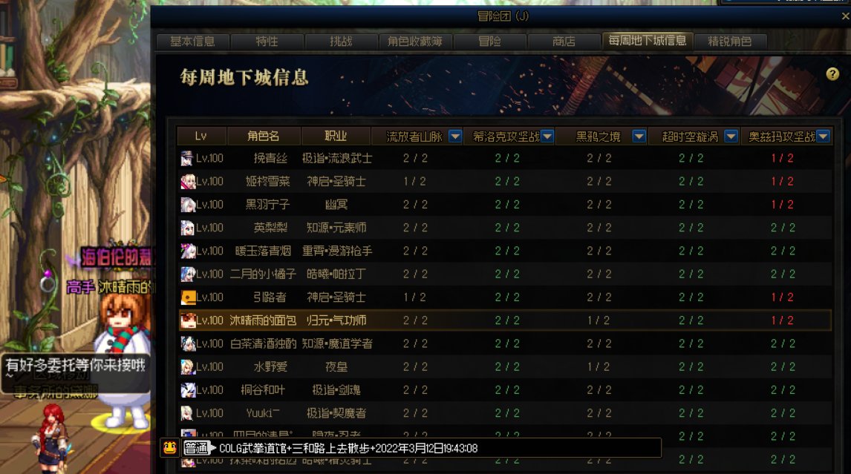
Task: Click class text 重霄·漫游枪手
Action: click(337, 251)
